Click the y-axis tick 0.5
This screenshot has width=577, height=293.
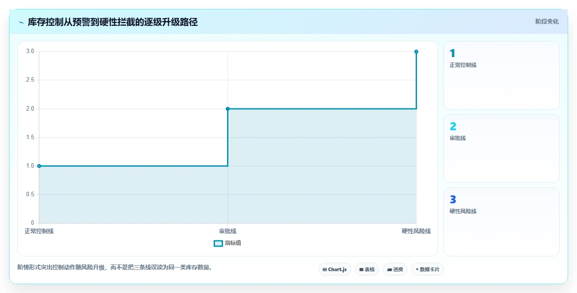click(x=30, y=194)
